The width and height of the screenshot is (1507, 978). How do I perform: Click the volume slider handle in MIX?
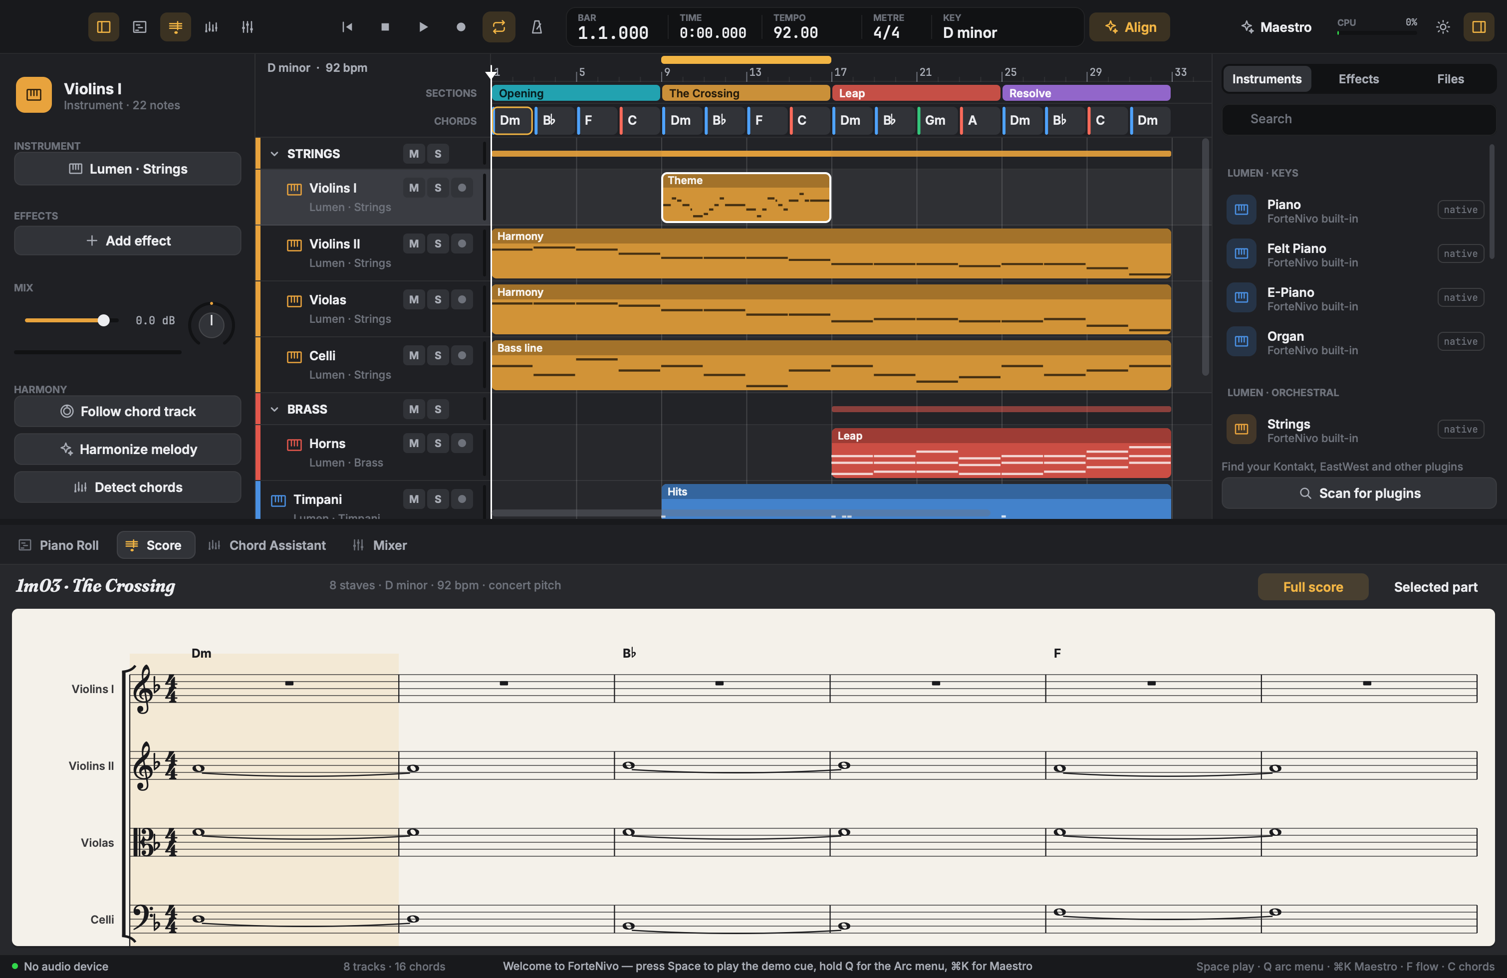[x=103, y=320]
